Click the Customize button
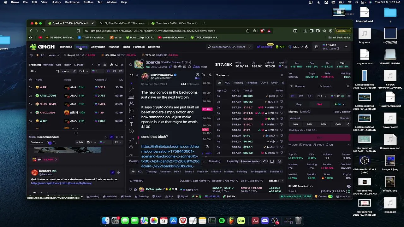Viewport: 404px width, 227px height. pos(37,143)
